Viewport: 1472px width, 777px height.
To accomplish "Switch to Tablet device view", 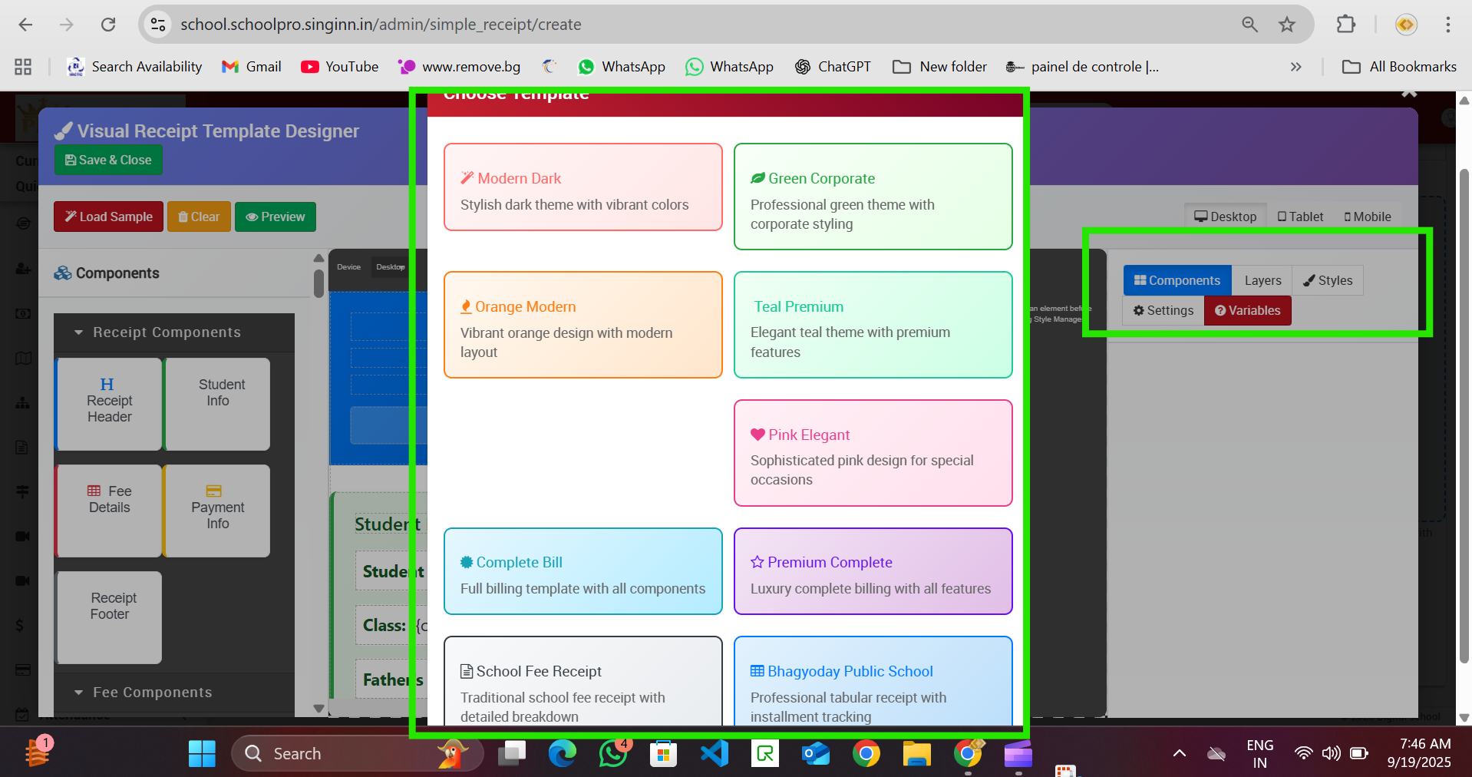I will [1300, 217].
